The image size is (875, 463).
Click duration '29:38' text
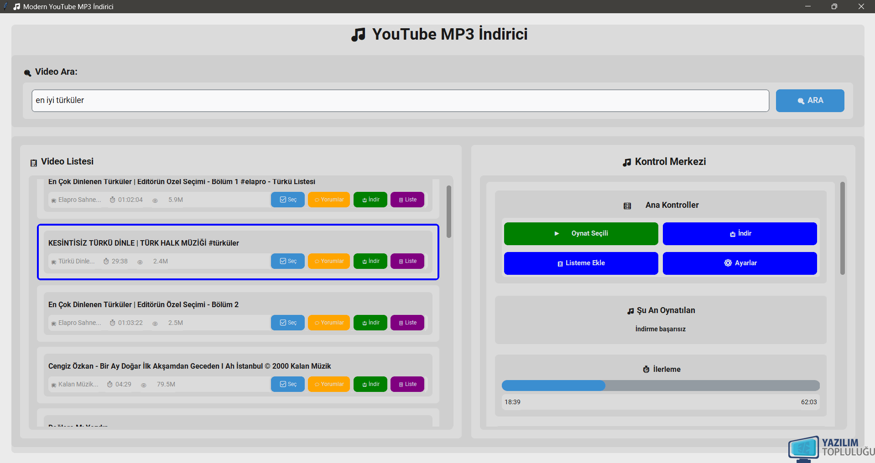click(120, 262)
